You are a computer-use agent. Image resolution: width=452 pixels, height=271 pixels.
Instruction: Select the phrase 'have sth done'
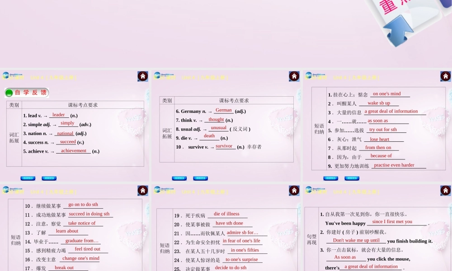pyautogui.click(x=229, y=223)
